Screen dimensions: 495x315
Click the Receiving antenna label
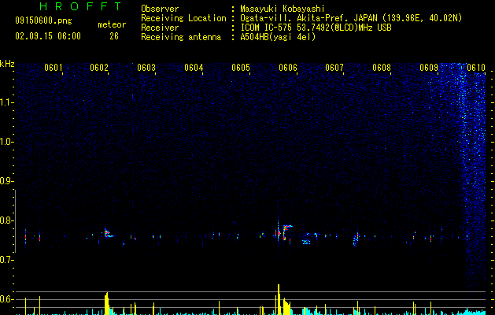(x=181, y=37)
